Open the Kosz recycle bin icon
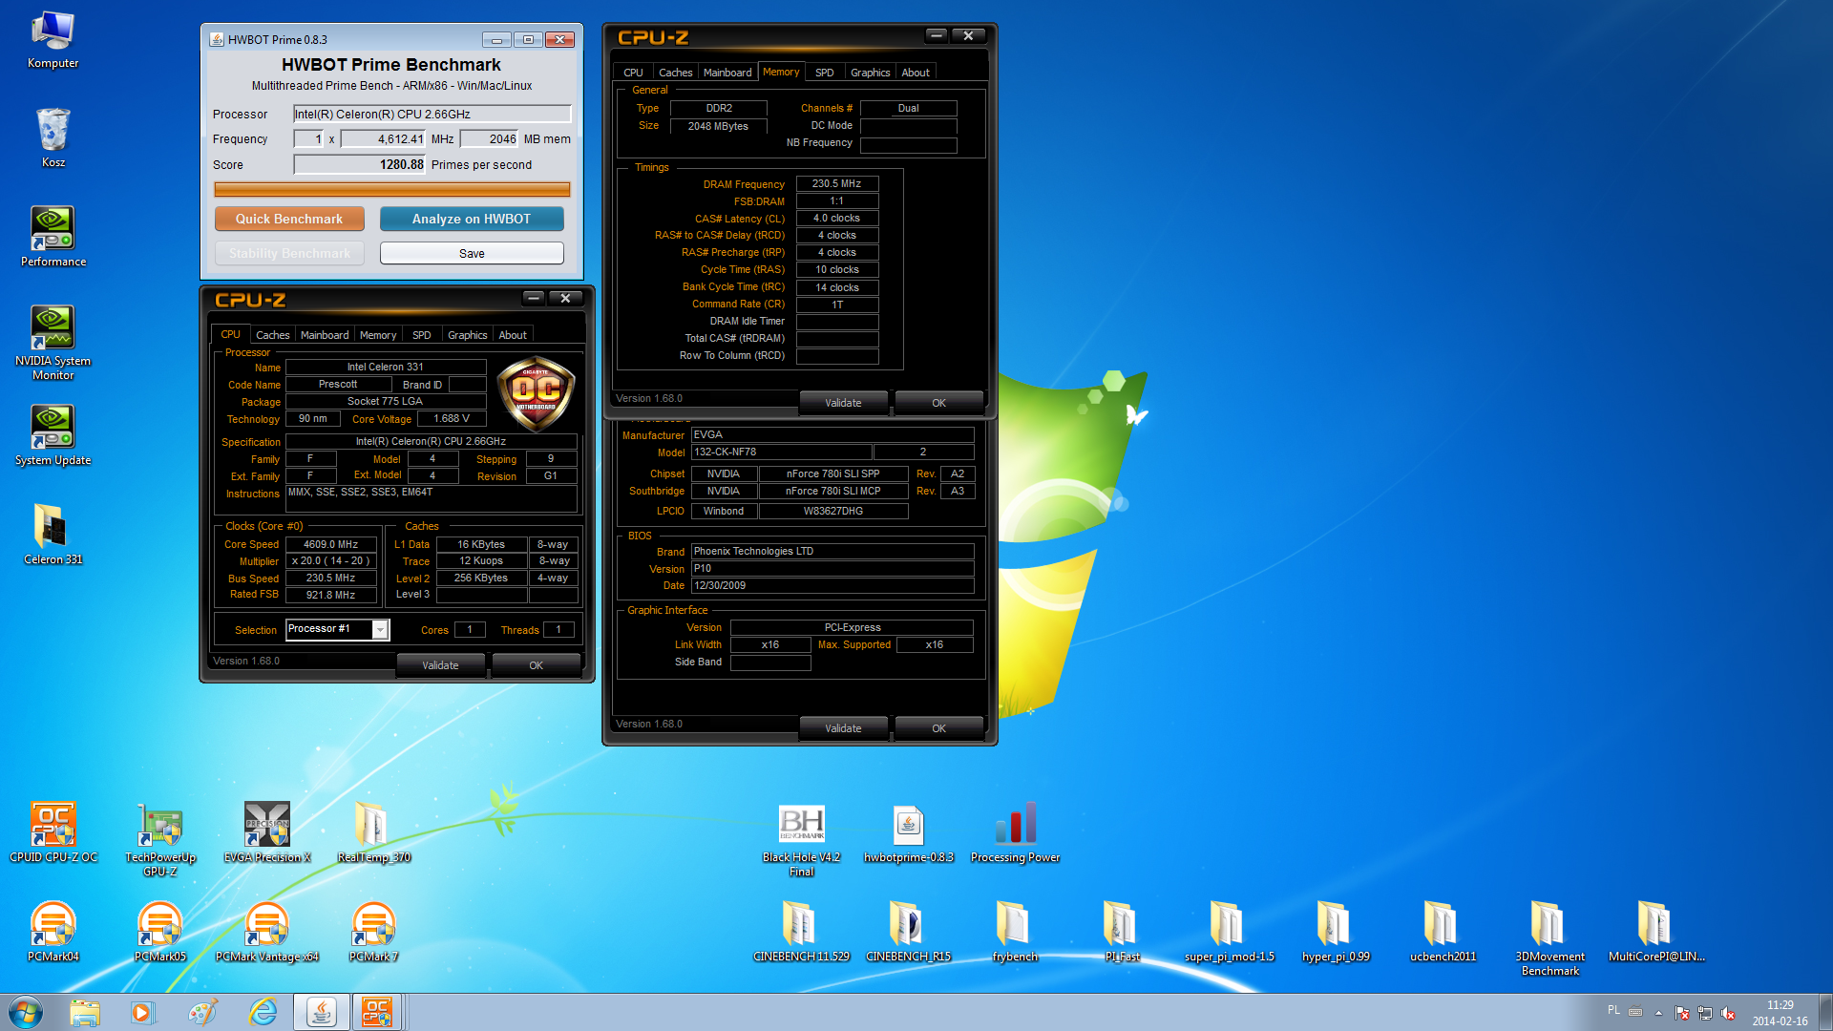1833x1031 pixels. click(x=53, y=139)
